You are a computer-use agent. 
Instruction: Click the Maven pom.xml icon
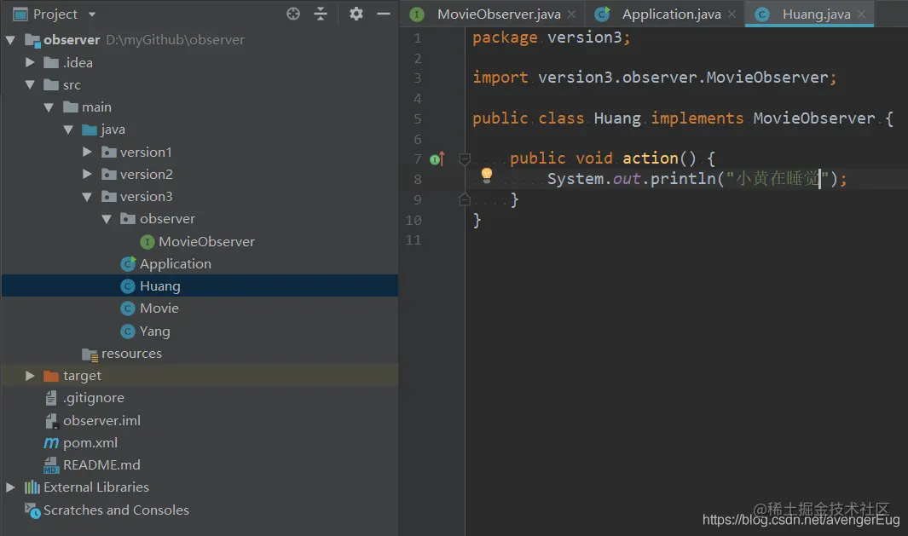(51, 443)
